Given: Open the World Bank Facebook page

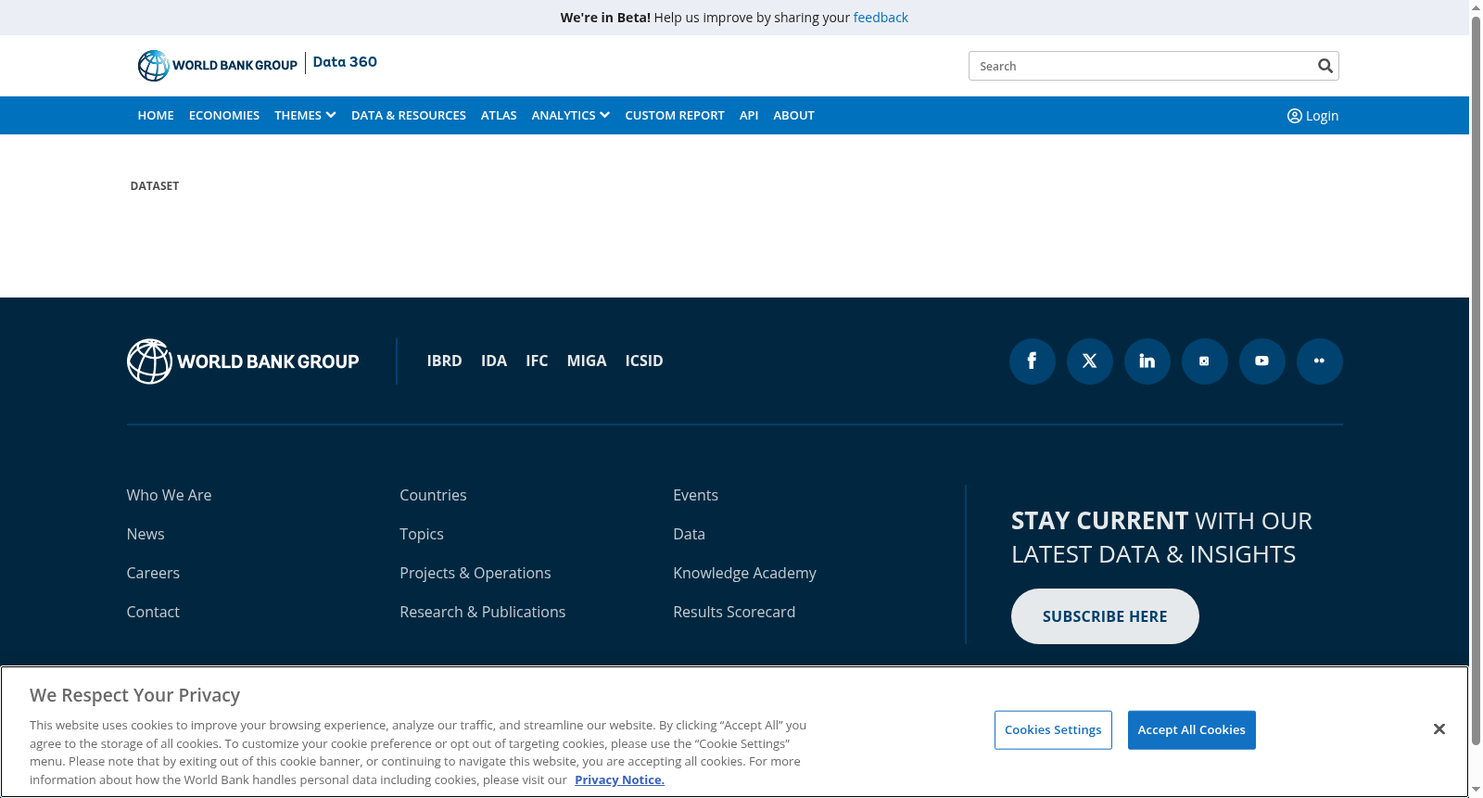Looking at the screenshot, I should pyautogui.click(x=1033, y=361).
